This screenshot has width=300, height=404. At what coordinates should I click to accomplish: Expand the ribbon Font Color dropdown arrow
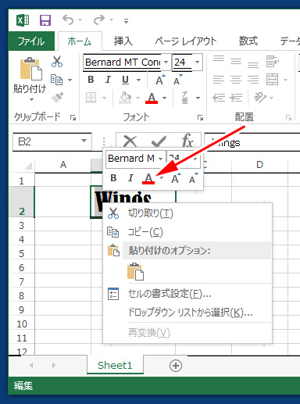[x=165, y=98]
